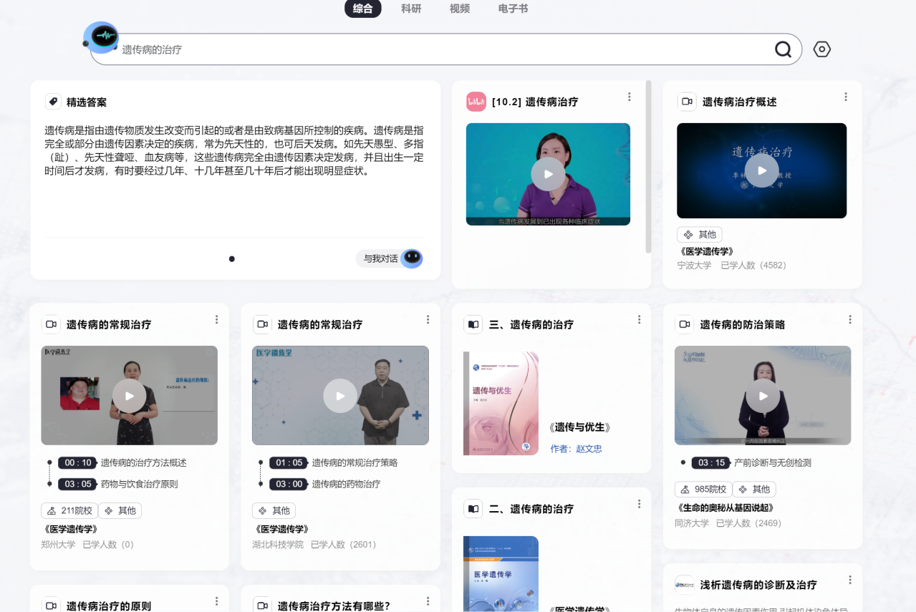The height and width of the screenshot is (612, 916).
Task: Click the search magnifier icon
Action: tap(783, 49)
